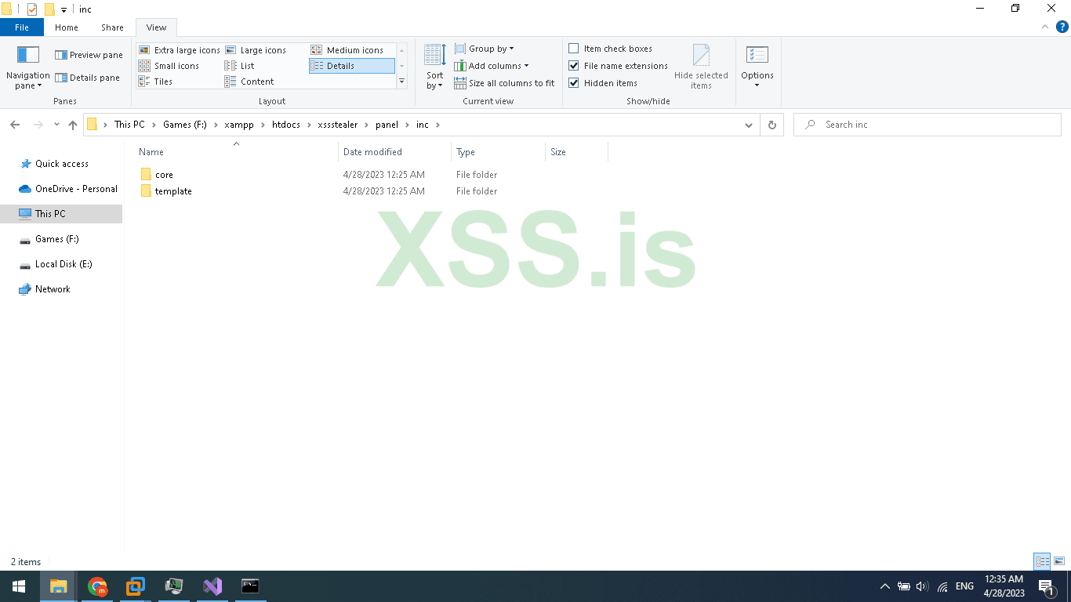Open the address bar history dropdown
This screenshot has height=602, width=1071.
tap(749, 125)
